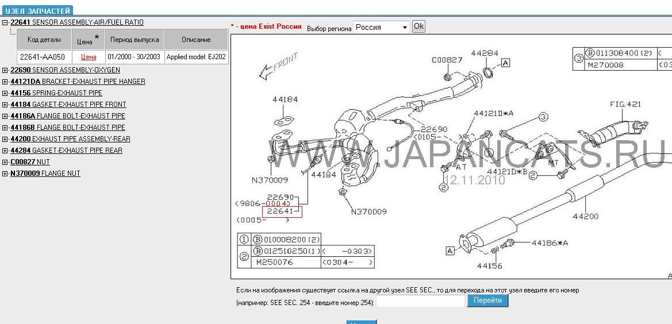Click the Код детали column header

click(45, 40)
